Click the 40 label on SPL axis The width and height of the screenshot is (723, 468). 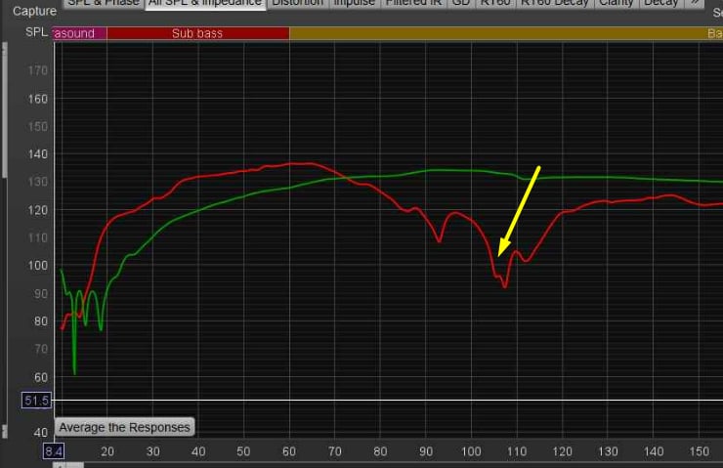41,433
